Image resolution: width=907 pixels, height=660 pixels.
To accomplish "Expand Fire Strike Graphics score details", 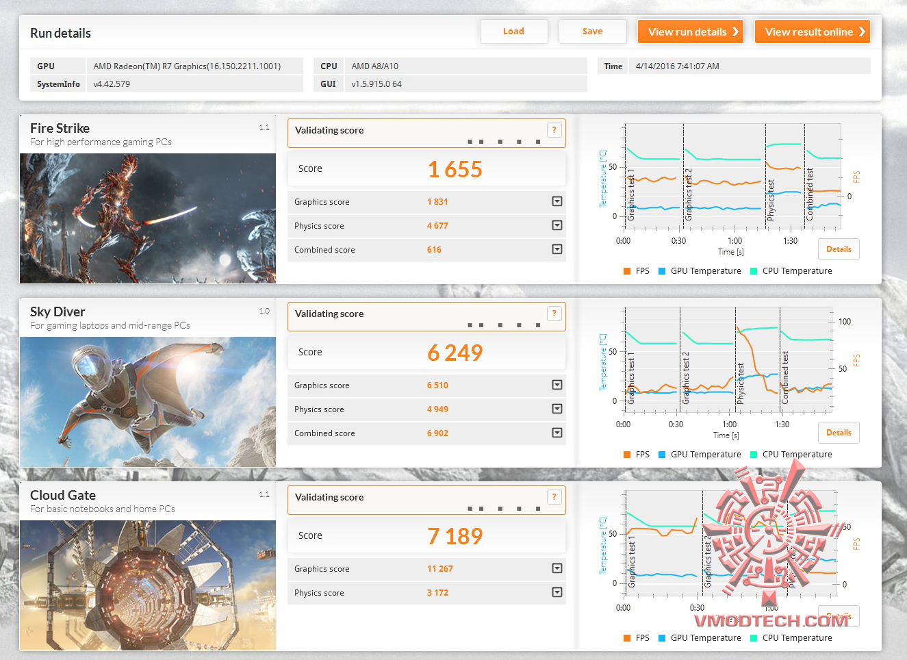I will pyautogui.click(x=557, y=201).
